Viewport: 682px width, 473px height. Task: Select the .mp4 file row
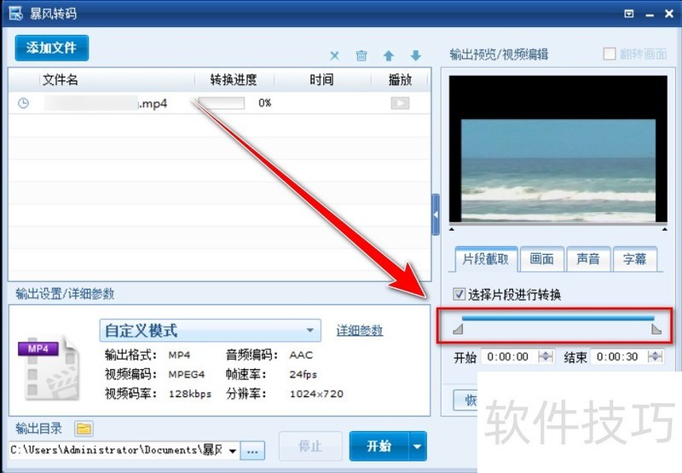coord(220,103)
